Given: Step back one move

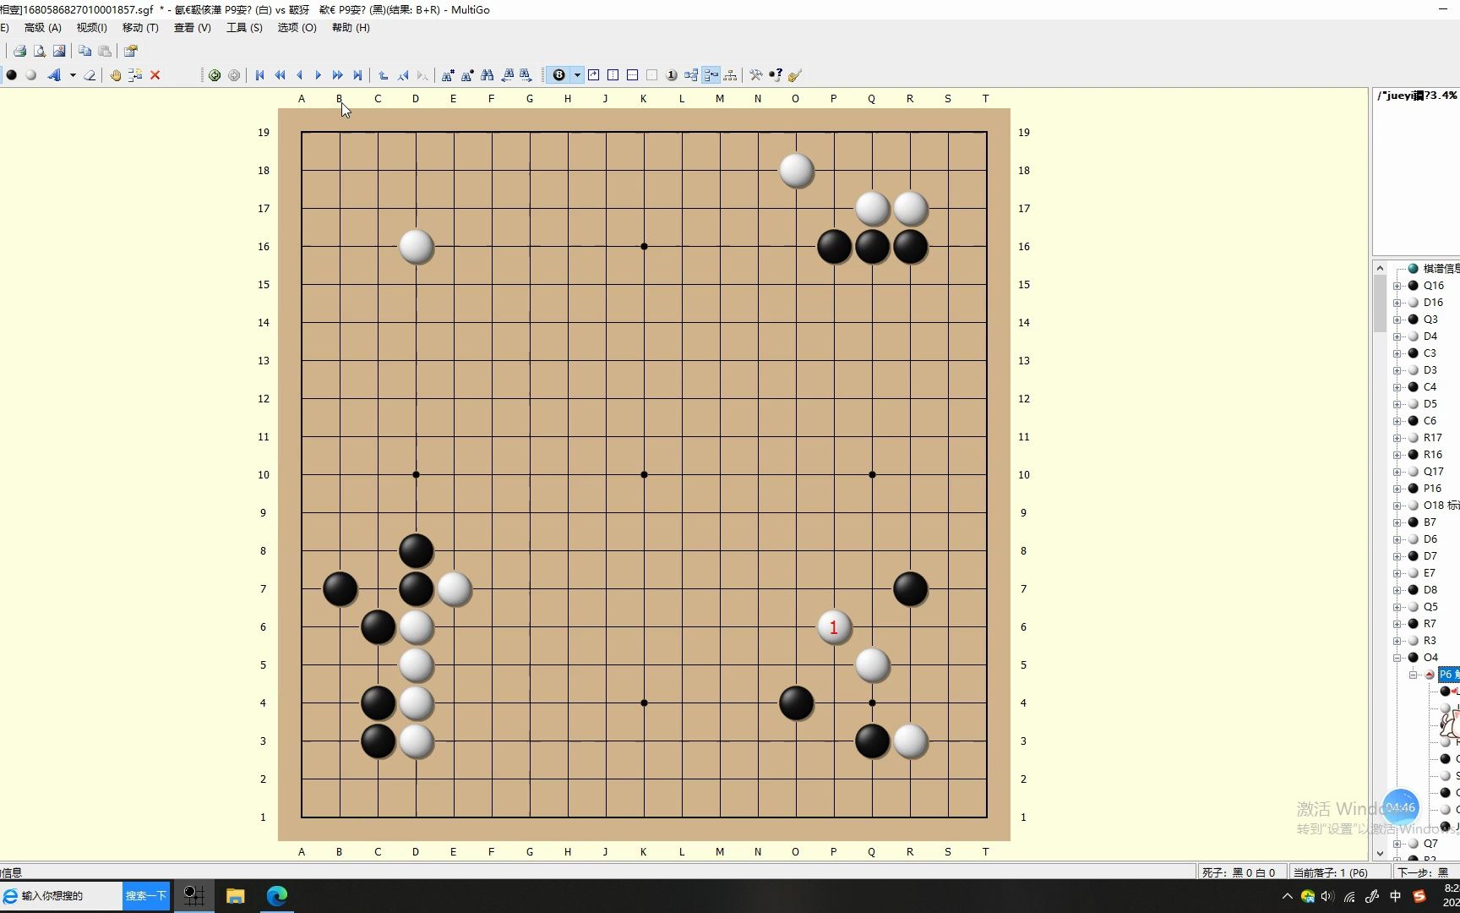Looking at the screenshot, I should [x=299, y=75].
